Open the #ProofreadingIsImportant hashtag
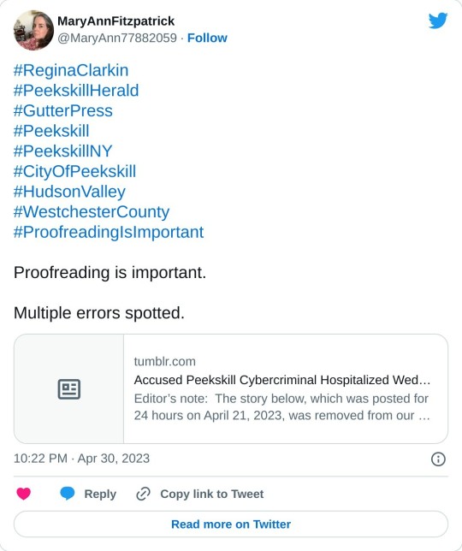 click(x=109, y=232)
